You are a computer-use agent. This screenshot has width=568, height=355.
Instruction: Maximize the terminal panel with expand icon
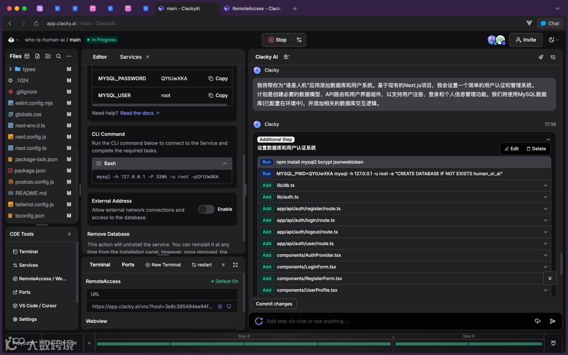(236, 265)
